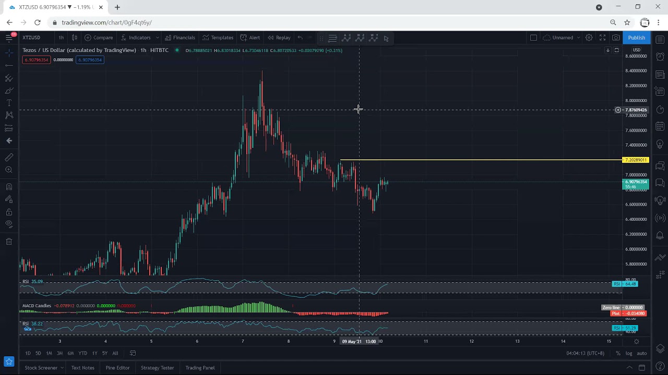
Task: Remove drawings with trash icon
Action: point(9,242)
